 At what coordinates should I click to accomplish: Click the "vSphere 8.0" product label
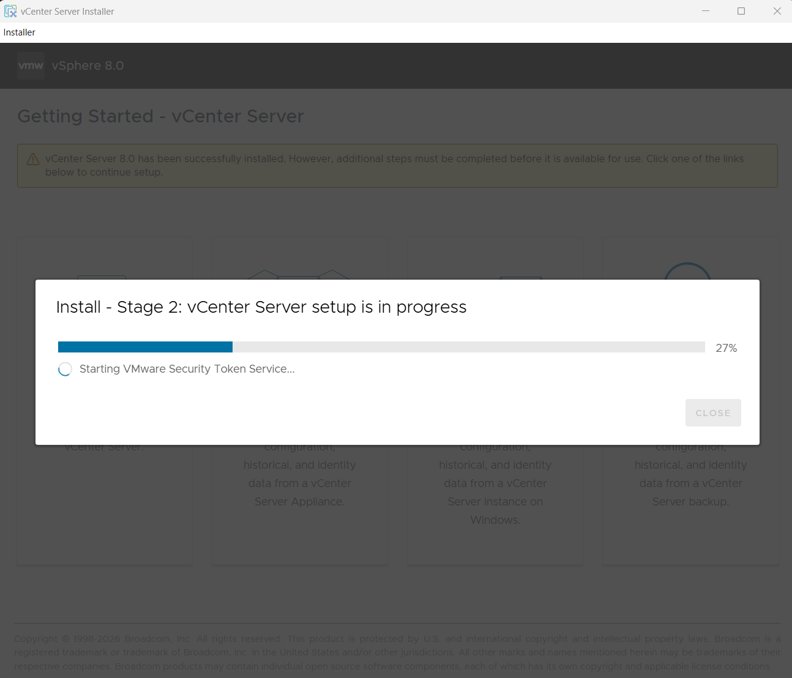click(88, 65)
